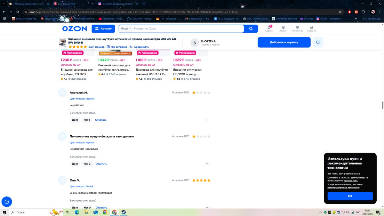Click Ответить under 'не работает нормально' review
This screenshot has height=216, width=384.
(x=101, y=164)
